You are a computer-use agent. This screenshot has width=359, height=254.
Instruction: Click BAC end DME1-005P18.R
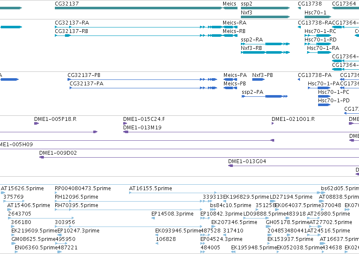point(37,123)
